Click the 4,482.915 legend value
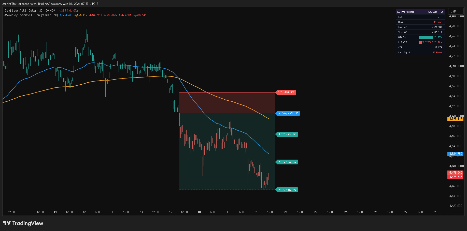 point(96,15)
